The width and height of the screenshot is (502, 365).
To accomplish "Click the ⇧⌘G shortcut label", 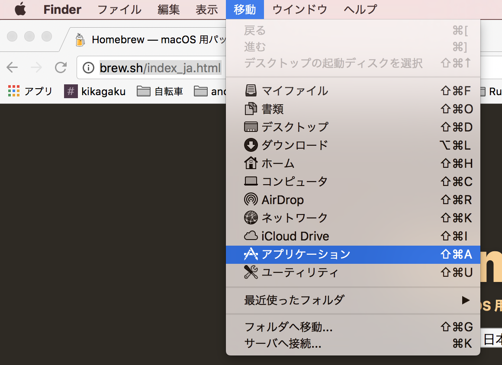I will coord(457,327).
